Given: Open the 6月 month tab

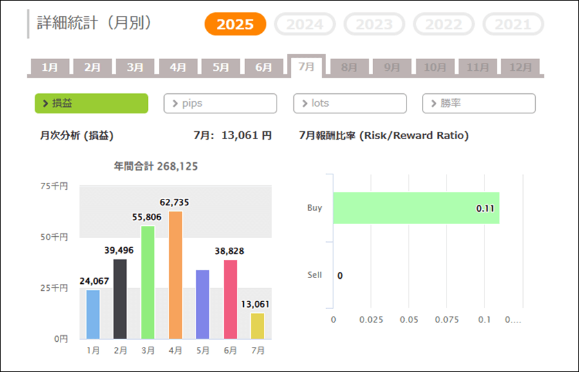Looking at the screenshot, I should (264, 67).
